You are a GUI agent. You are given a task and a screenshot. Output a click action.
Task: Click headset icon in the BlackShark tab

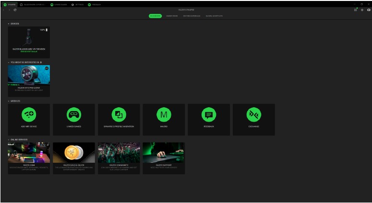pos(21,5)
